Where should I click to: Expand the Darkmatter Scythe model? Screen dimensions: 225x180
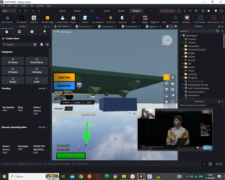(183, 85)
